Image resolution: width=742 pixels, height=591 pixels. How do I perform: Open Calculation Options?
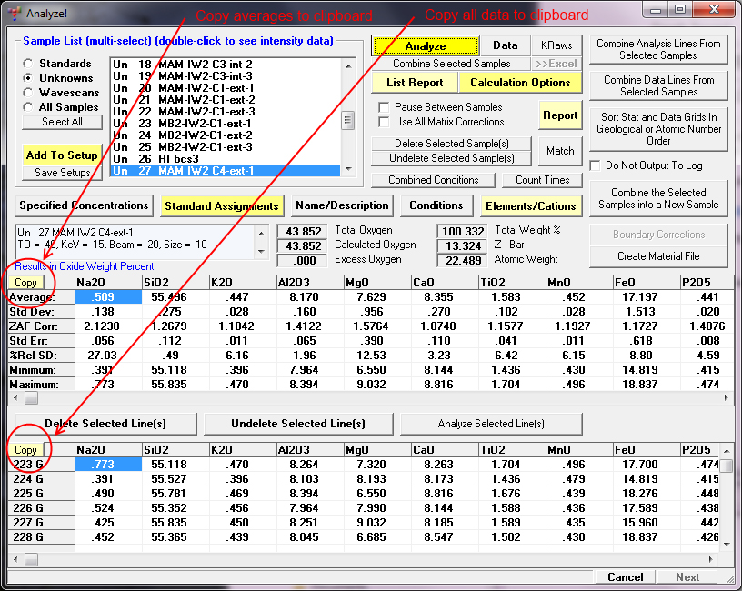point(520,83)
